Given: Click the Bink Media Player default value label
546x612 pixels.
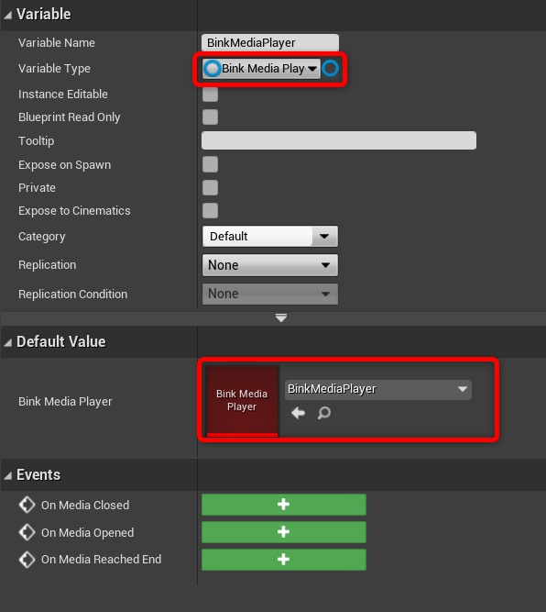Looking at the screenshot, I should (x=65, y=401).
